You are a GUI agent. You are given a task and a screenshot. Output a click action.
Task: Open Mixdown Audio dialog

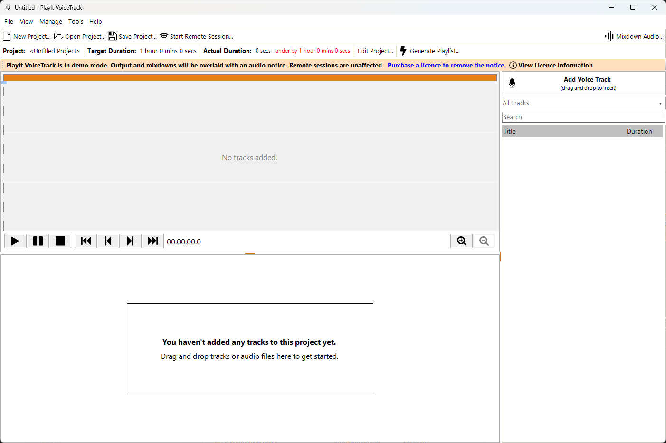(634, 36)
